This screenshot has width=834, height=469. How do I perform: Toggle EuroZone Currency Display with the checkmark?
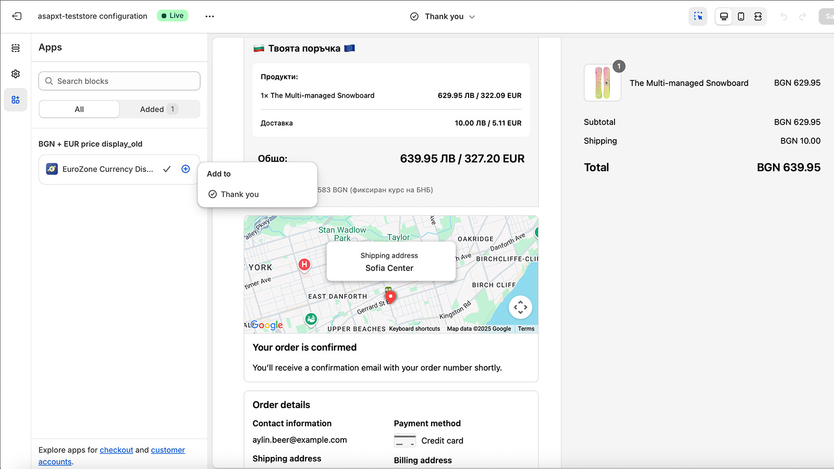coord(167,169)
